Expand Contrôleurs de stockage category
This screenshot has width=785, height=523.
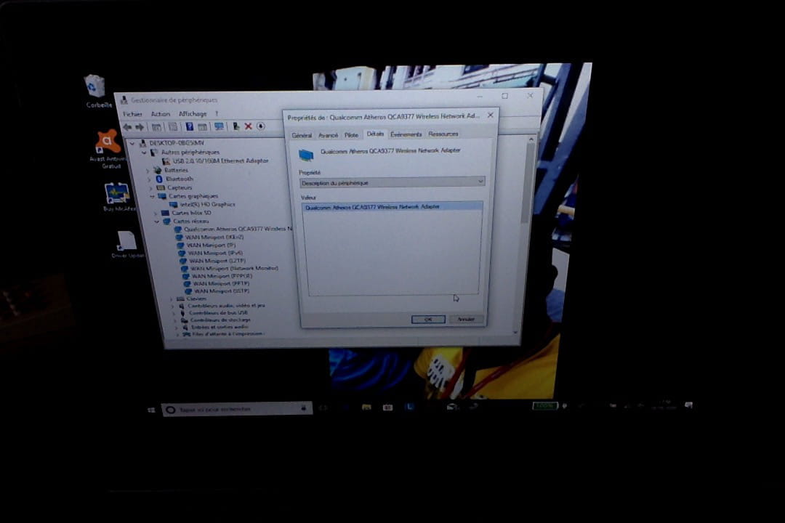[176, 320]
